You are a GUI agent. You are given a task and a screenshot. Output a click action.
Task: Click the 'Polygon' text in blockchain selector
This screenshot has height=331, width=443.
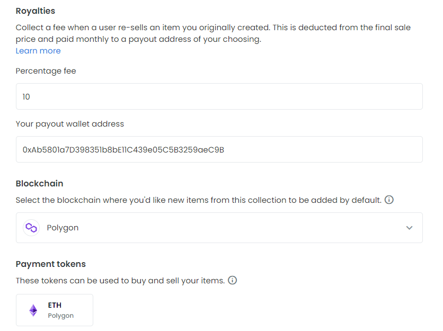(63, 228)
